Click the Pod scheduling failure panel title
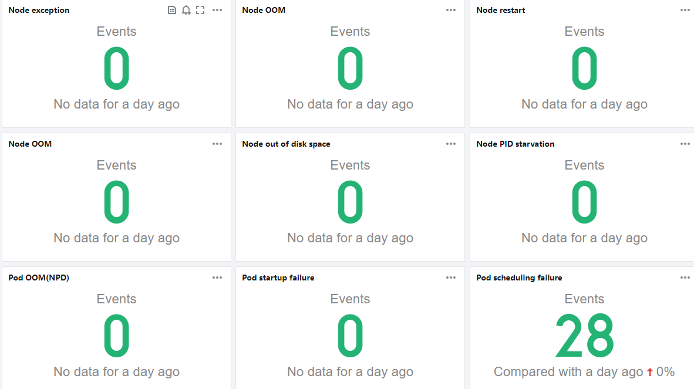Screen dimensions: 694x389 (519, 278)
